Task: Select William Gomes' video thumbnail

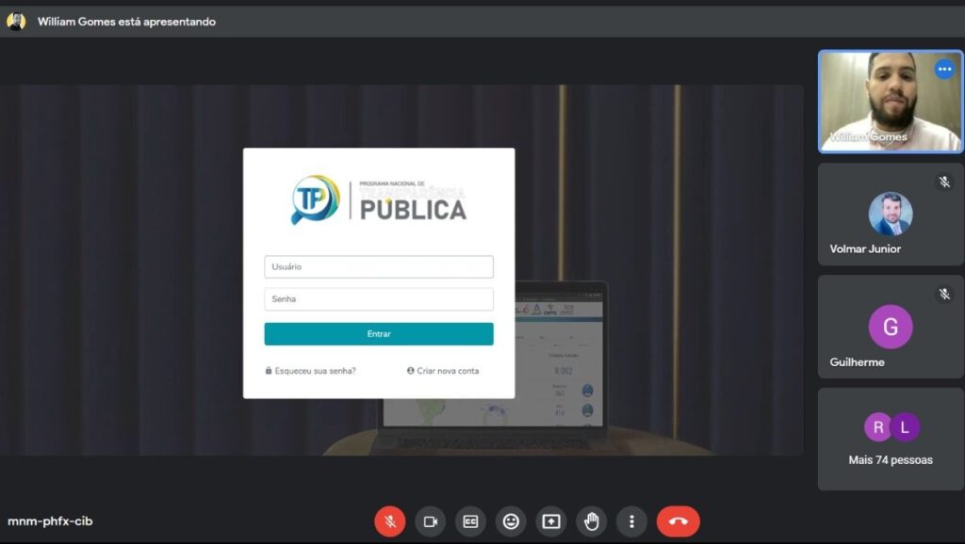Action: click(891, 102)
